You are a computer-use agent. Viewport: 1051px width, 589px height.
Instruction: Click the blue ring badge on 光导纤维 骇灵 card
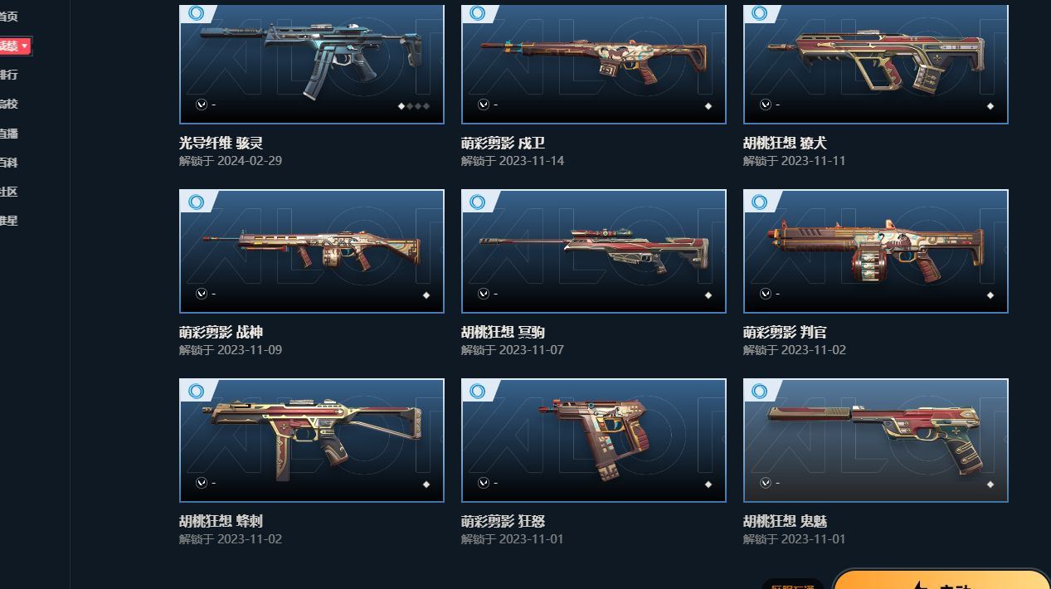196,12
